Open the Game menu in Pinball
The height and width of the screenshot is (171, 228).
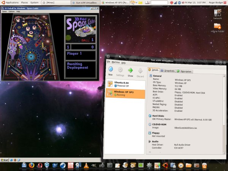click(4, 11)
